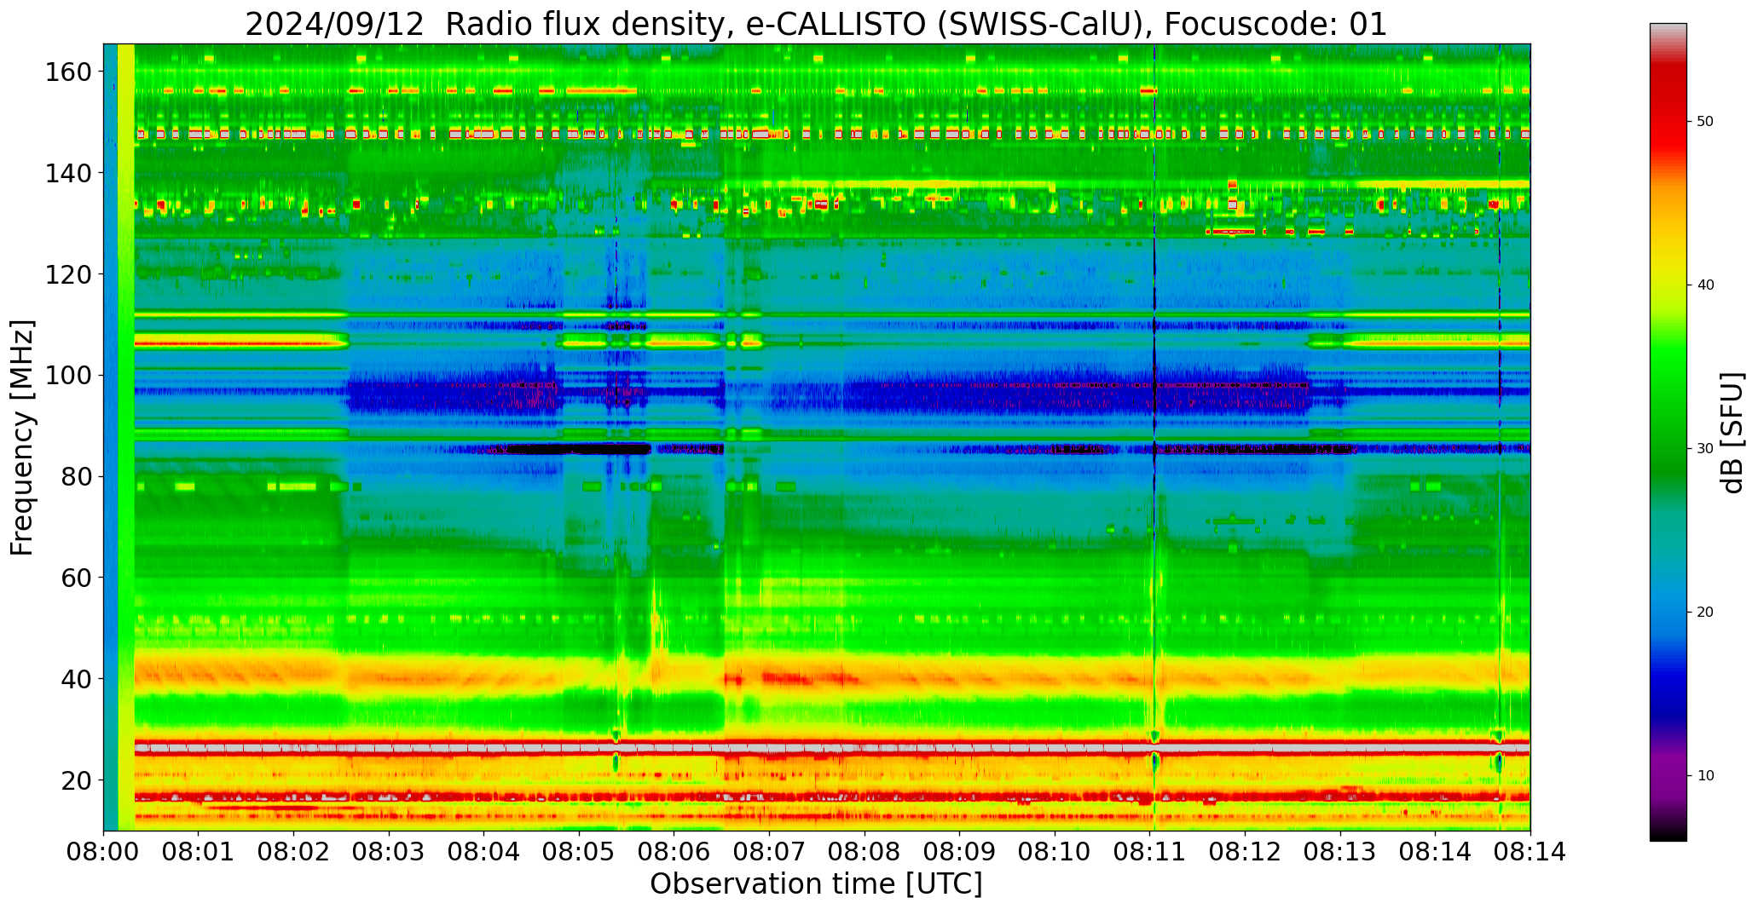Click the 60 frequency tick label
The width and height of the screenshot is (1758, 909).
click(x=76, y=578)
